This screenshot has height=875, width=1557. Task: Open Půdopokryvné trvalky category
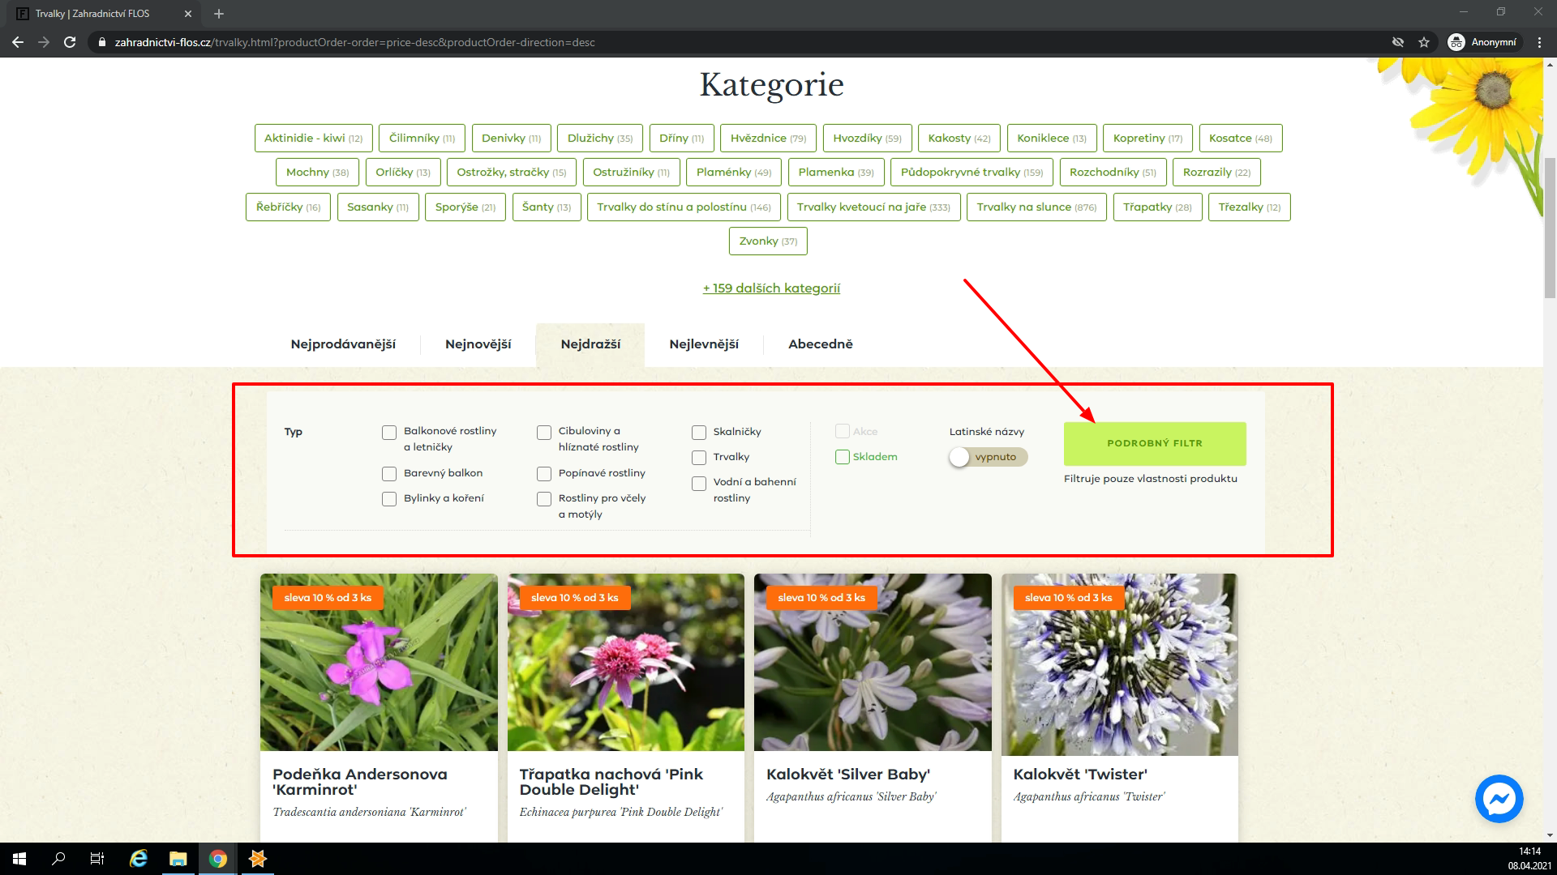(972, 172)
